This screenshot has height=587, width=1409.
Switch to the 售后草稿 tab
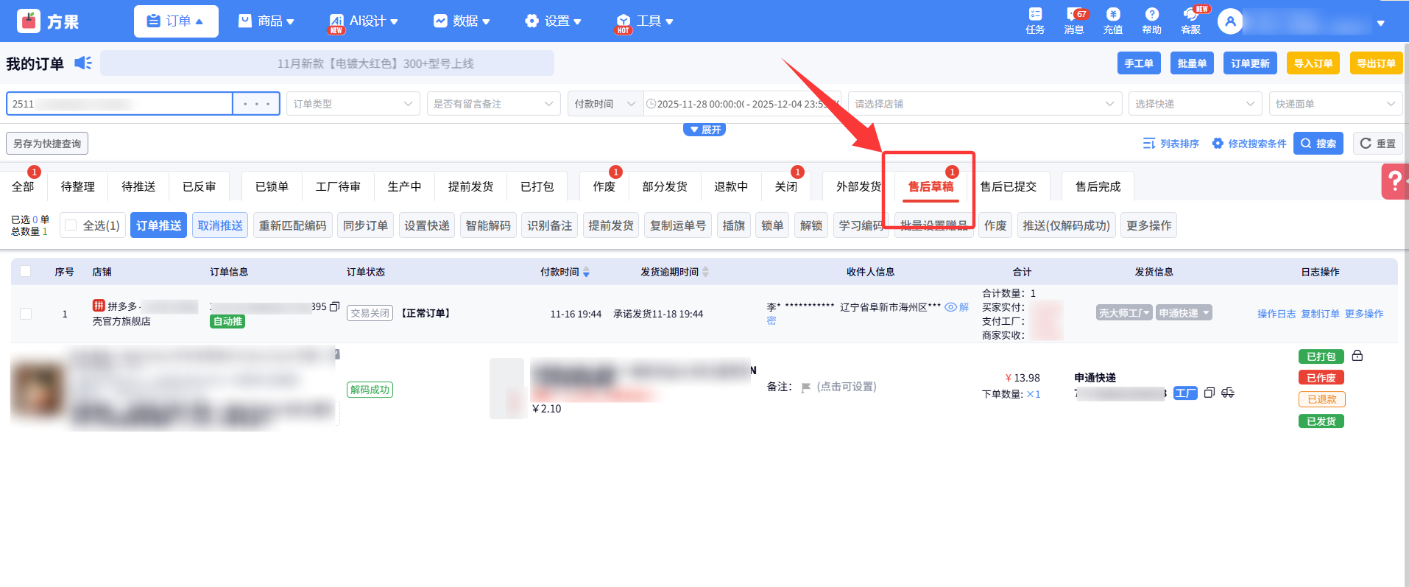(930, 186)
